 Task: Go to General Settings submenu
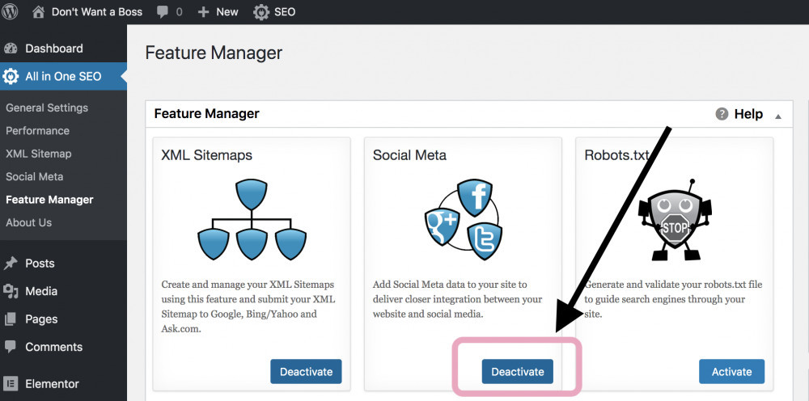(47, 108)
